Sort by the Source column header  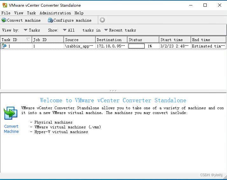tap(79, 40)
